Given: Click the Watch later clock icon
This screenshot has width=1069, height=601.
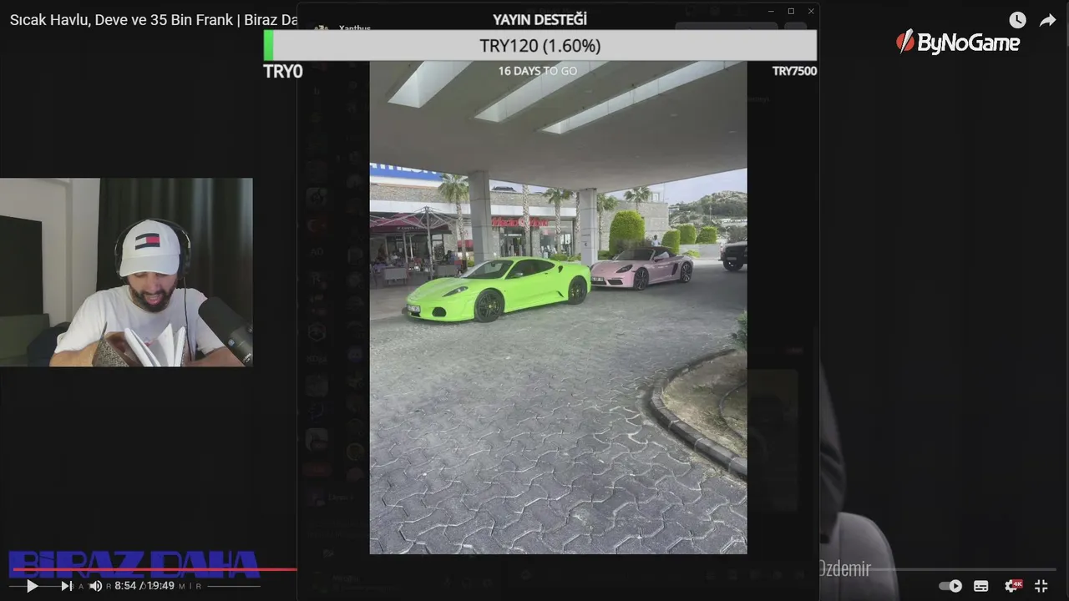Looking at the screenshot, I should 1017,20.
